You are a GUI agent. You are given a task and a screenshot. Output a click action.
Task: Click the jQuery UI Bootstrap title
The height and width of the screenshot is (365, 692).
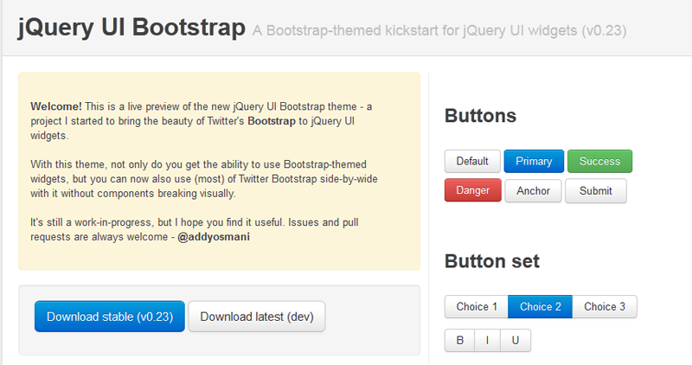pyautogui.click(x=131, y=28)
